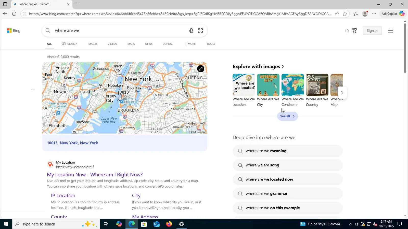The height and width of the screenshot is (229, 408).
Task: Open the Bing hamburger menu
Action: click(390, 31)
